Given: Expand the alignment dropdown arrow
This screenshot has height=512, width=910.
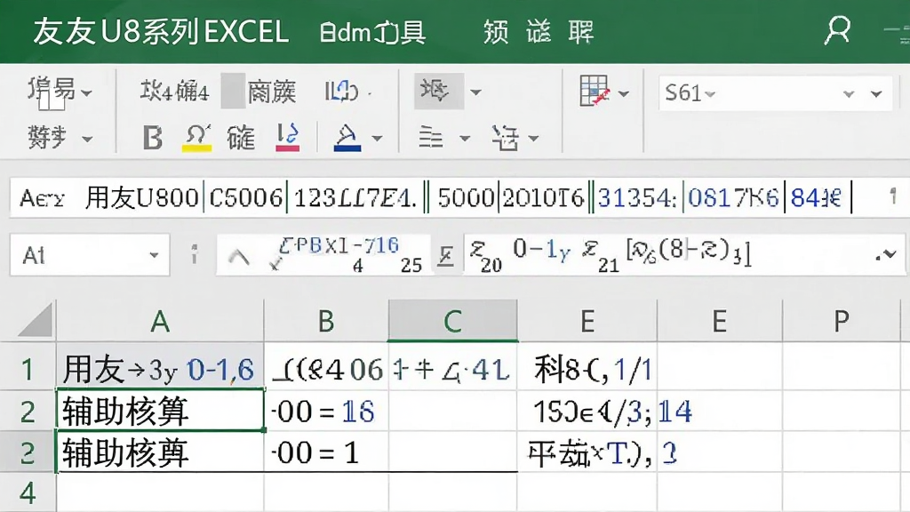Looking at the screenshot, I should coord(464,138).
